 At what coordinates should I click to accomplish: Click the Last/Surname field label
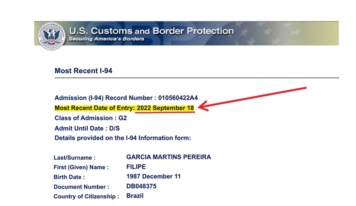click(74, 158)
